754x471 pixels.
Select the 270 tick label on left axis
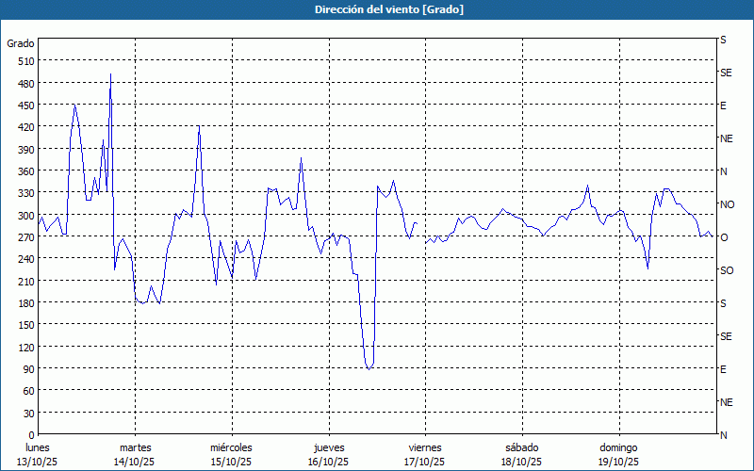click(x=24, y=237)
